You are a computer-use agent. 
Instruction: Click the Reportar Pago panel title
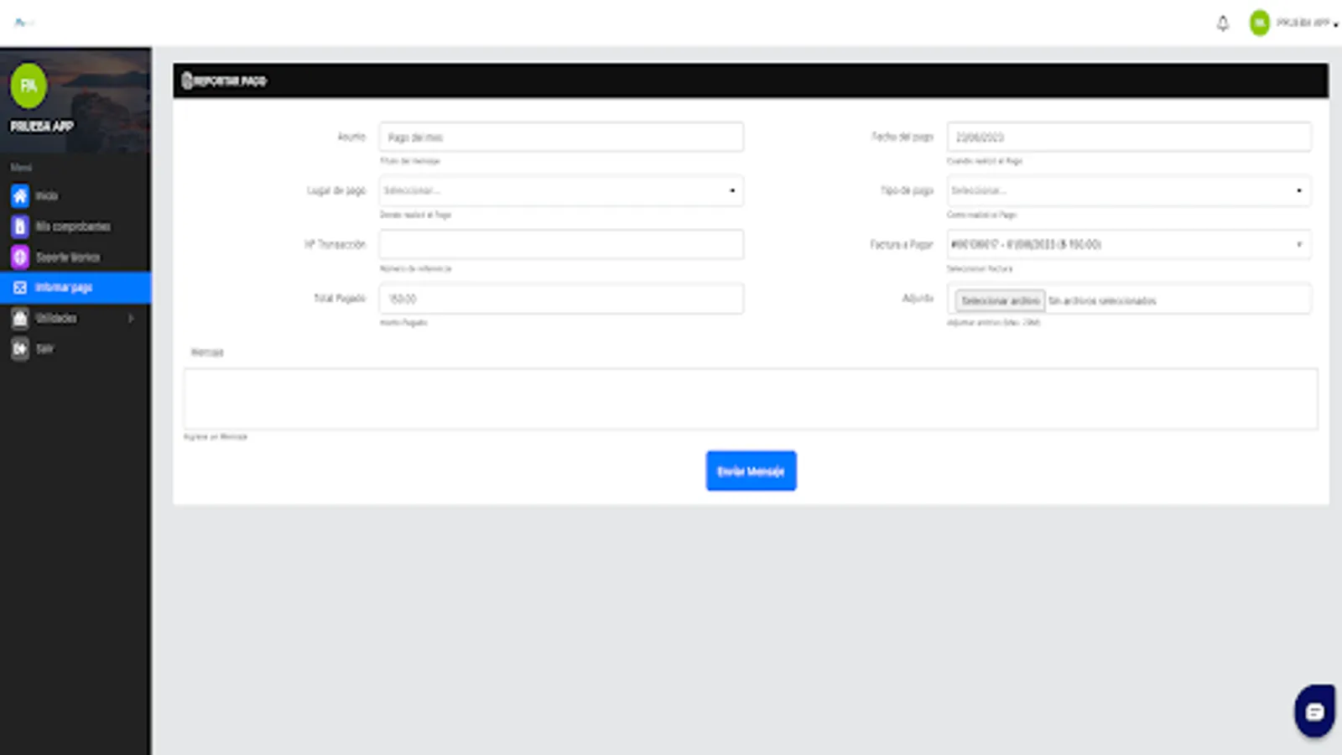[x=230, y=81]
